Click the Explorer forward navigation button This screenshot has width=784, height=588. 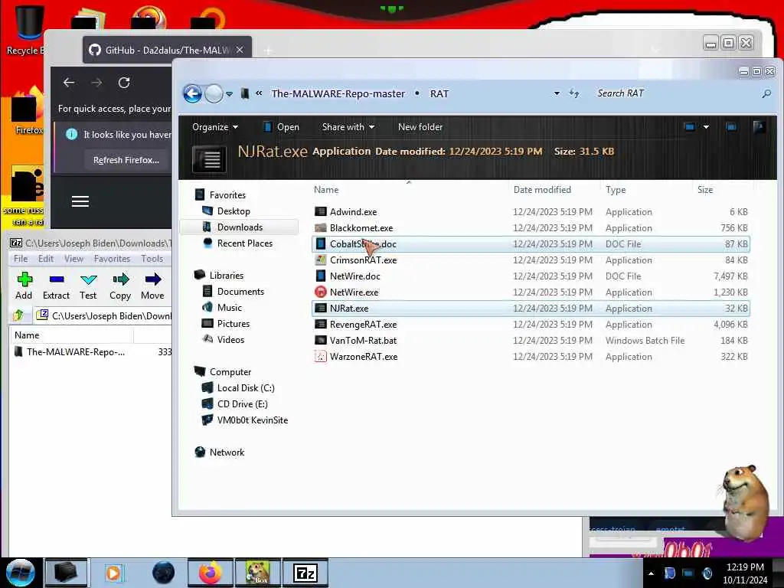(214, 93)
